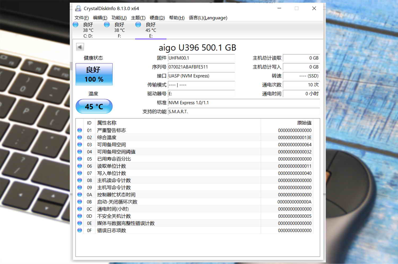398x264 pixels.
Task: Click status dot for attribute 06 读取单位计数
Action: point(80,166)
